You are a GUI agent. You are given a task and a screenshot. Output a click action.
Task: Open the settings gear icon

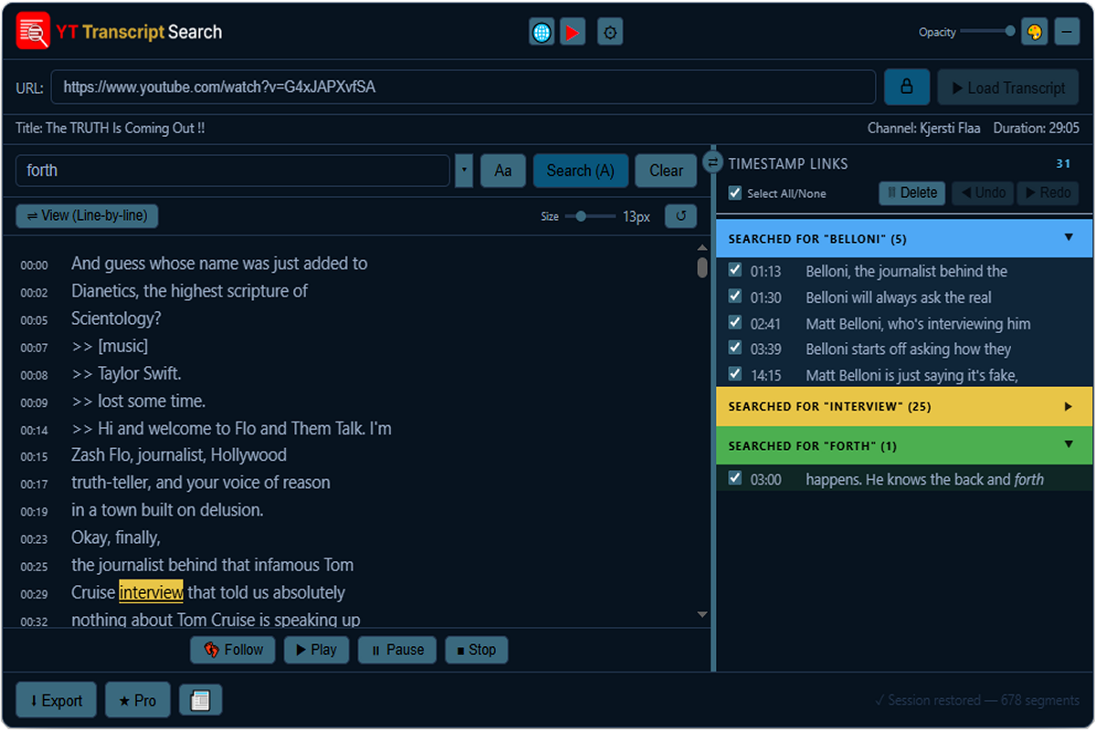click(x=611, y=33)
